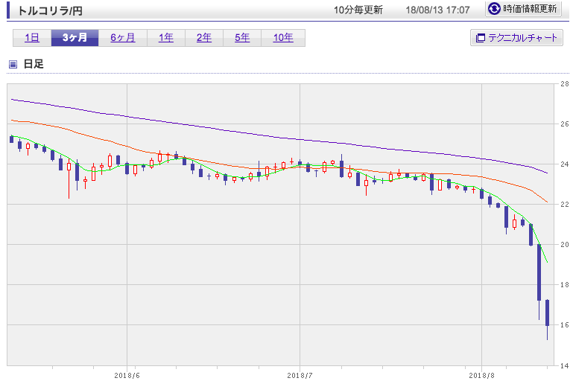Show the 1年 chart period
The height and width of the screenshot is (381, 573).
pyautogui.click(x=166, y=38)
